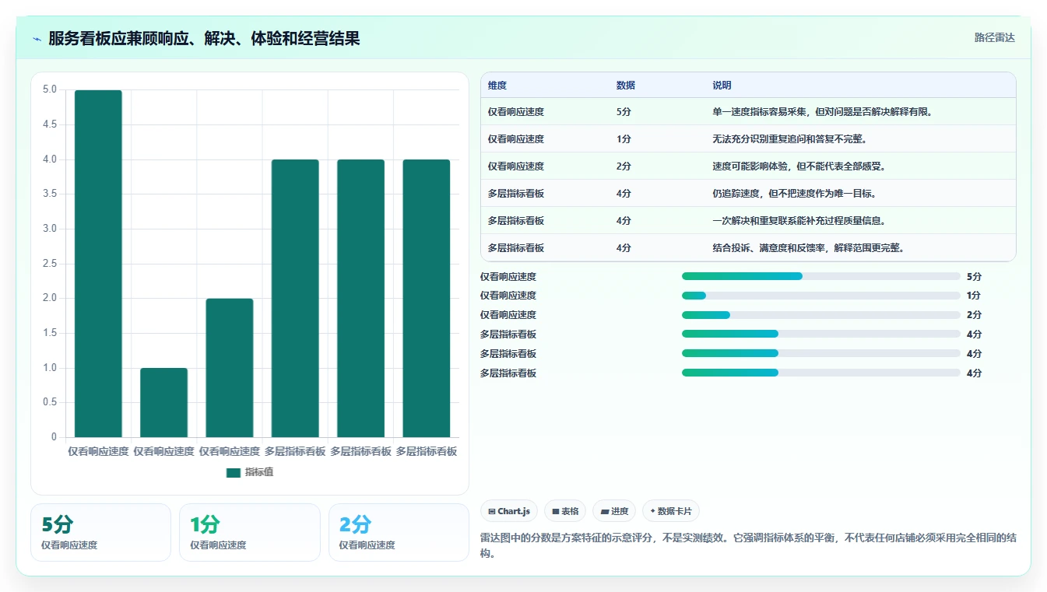
Task: Click the lightning icon beside the dashboard title
Action: [37, 39]
